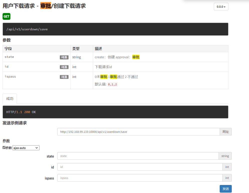Expand the ajax-auto select box
This screenshot has height=193, width=249.
point(26,148)
